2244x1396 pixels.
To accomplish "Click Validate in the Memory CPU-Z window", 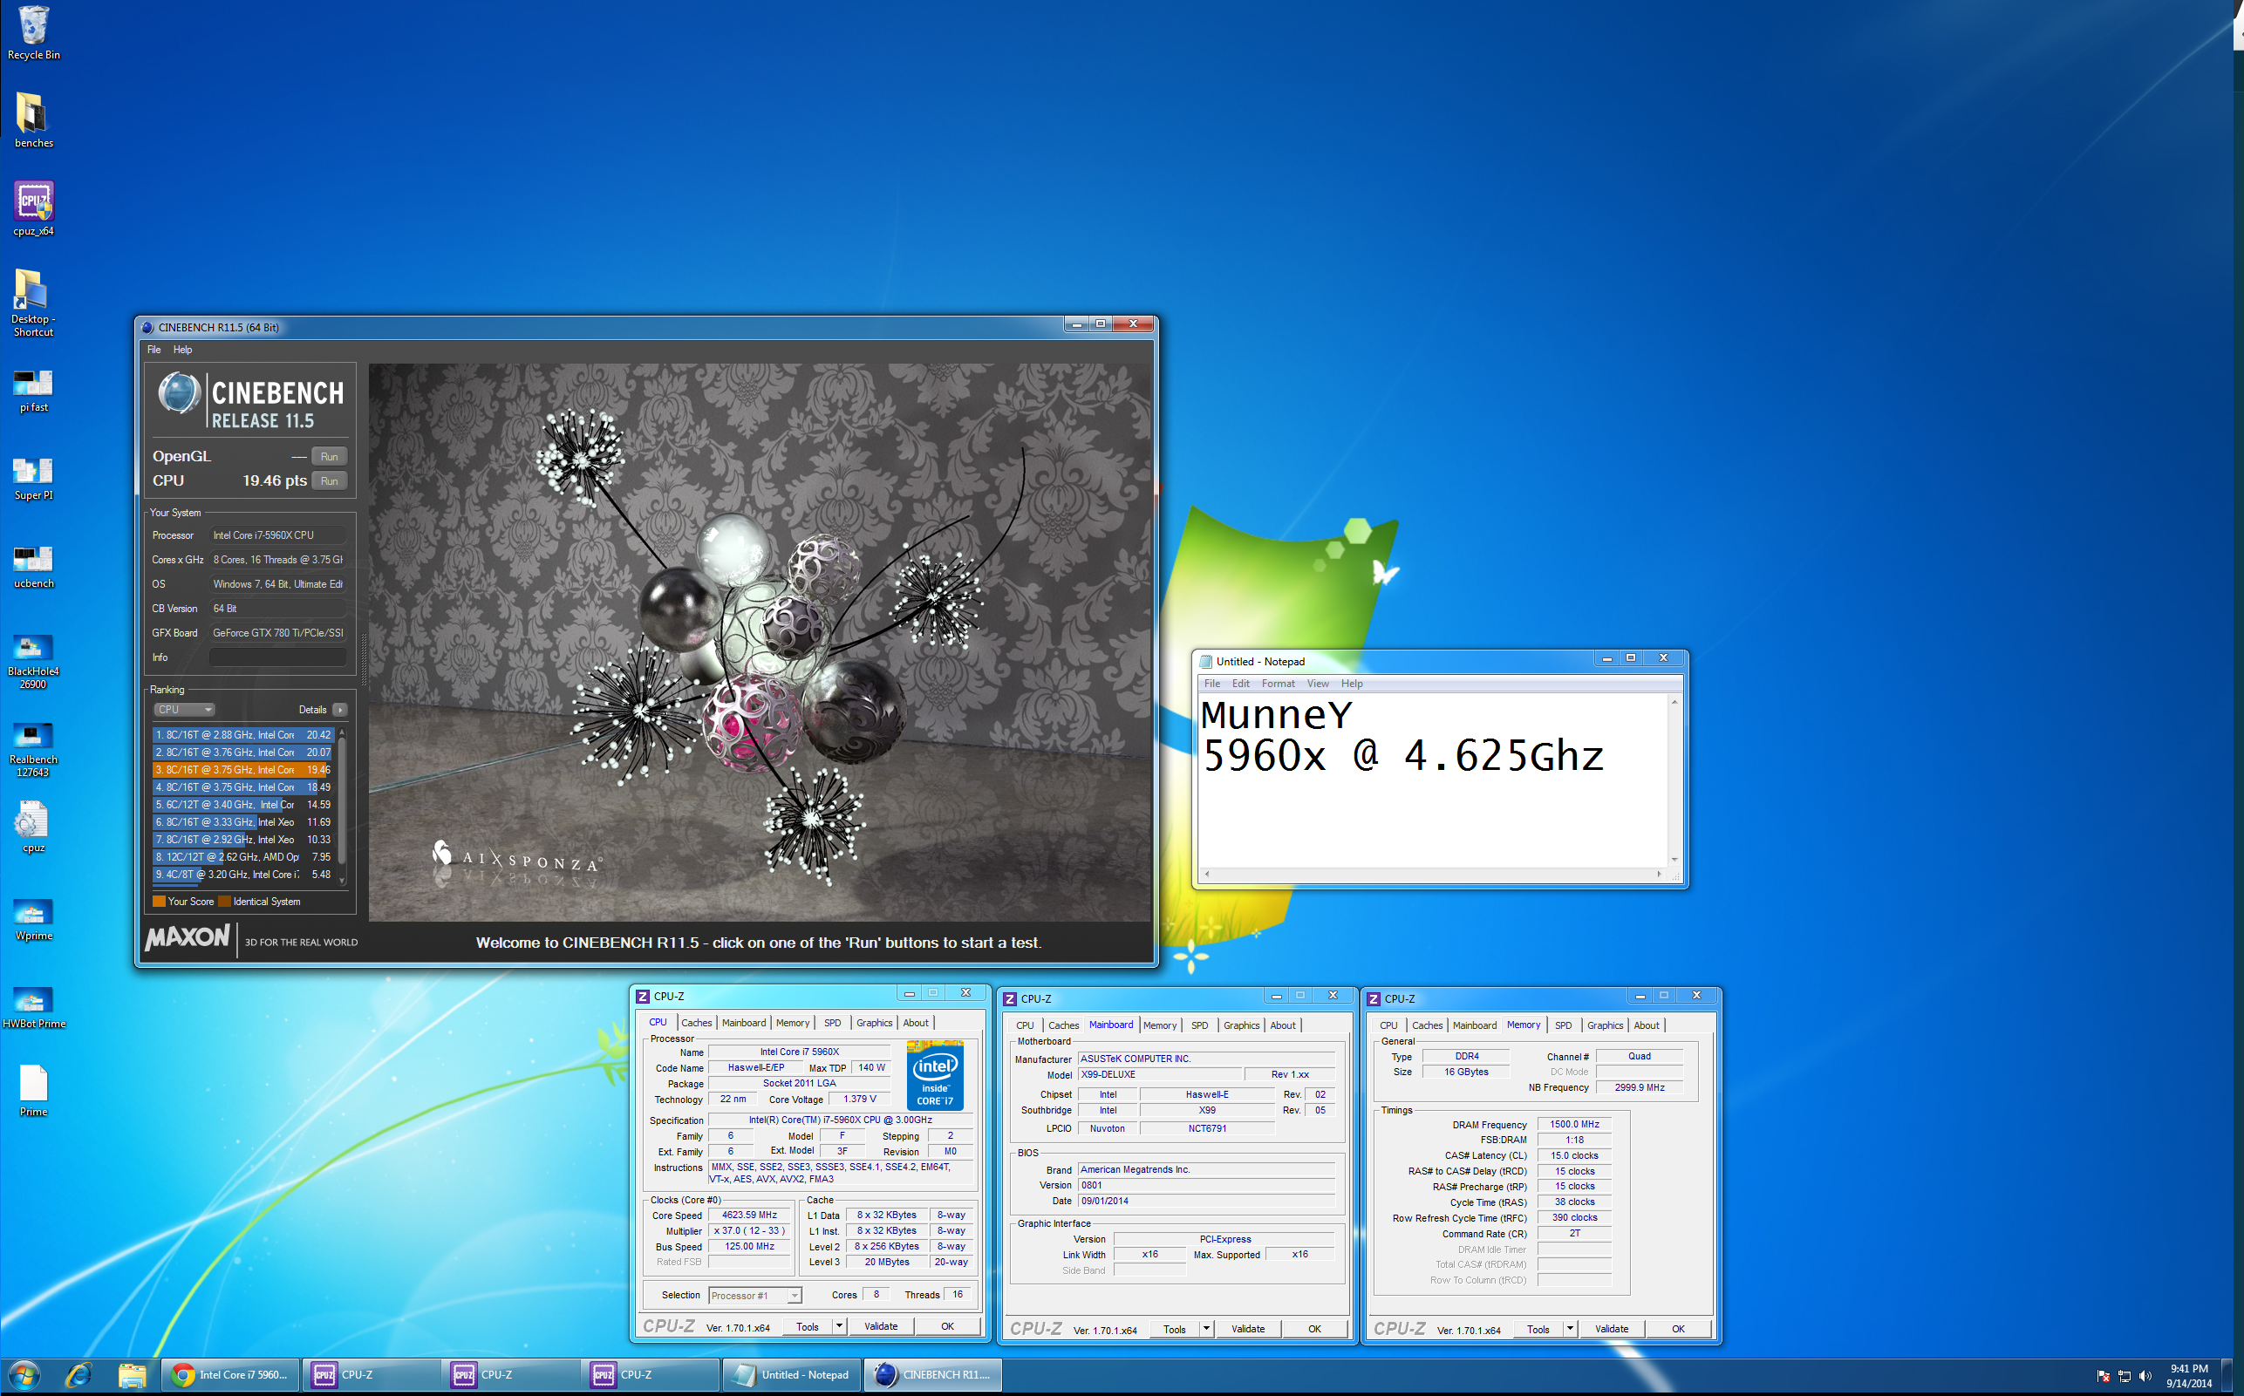I will (x=1612, y=1329).
